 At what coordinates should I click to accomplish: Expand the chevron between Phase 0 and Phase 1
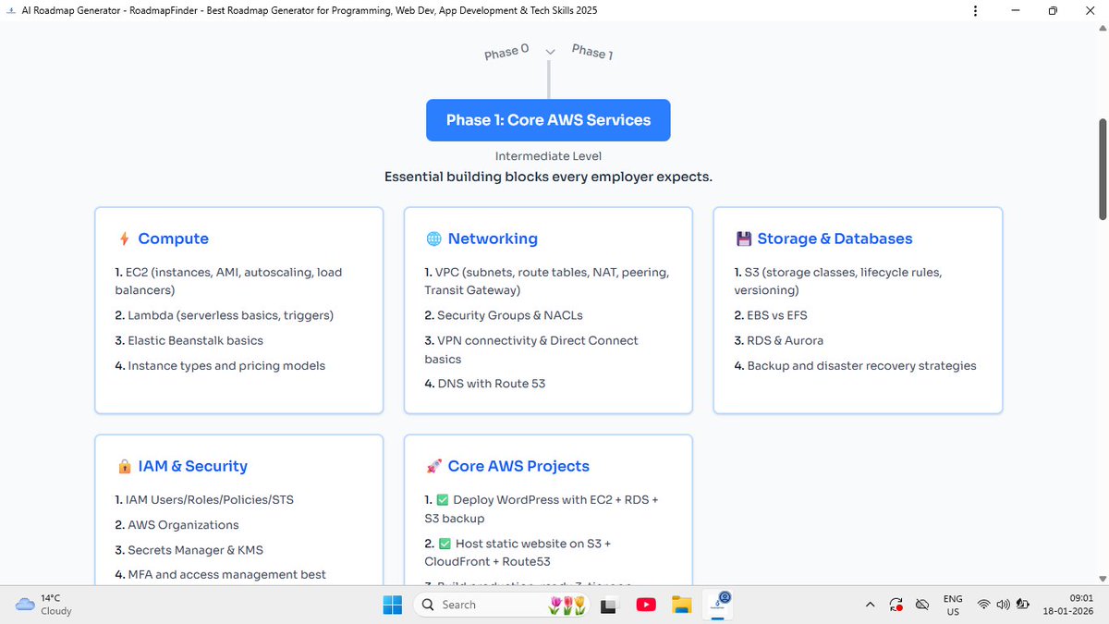click(x=551, y=52)
